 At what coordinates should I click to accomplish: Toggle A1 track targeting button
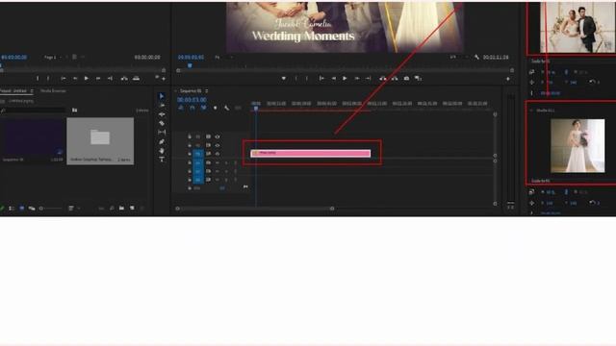(x=198, y=162)
